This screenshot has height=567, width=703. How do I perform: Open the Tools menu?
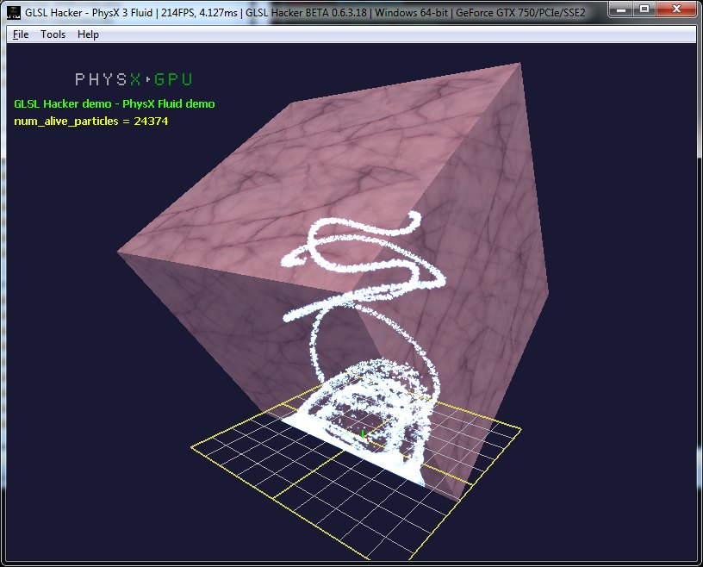(53, 34)
